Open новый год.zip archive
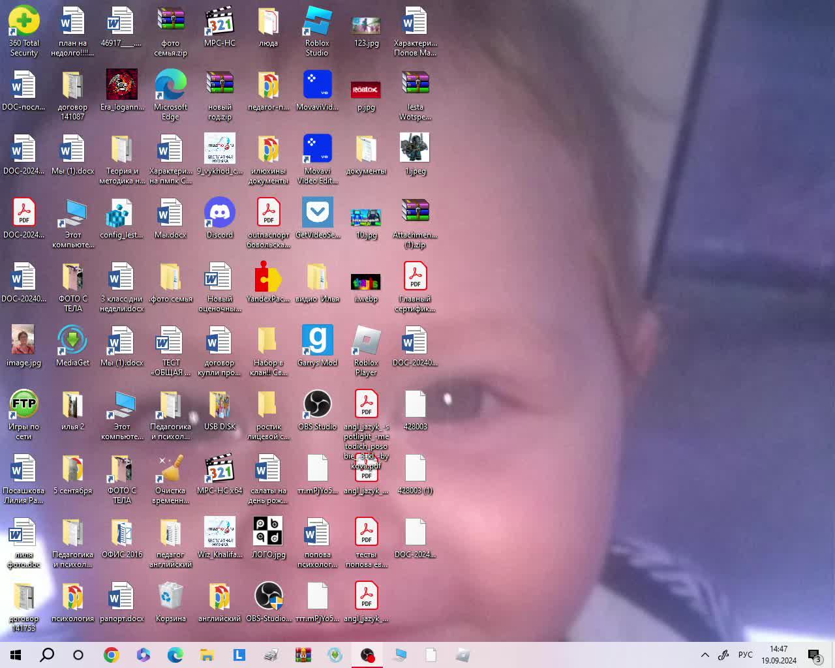The image size is (835, 668). [x=219, y=95]
